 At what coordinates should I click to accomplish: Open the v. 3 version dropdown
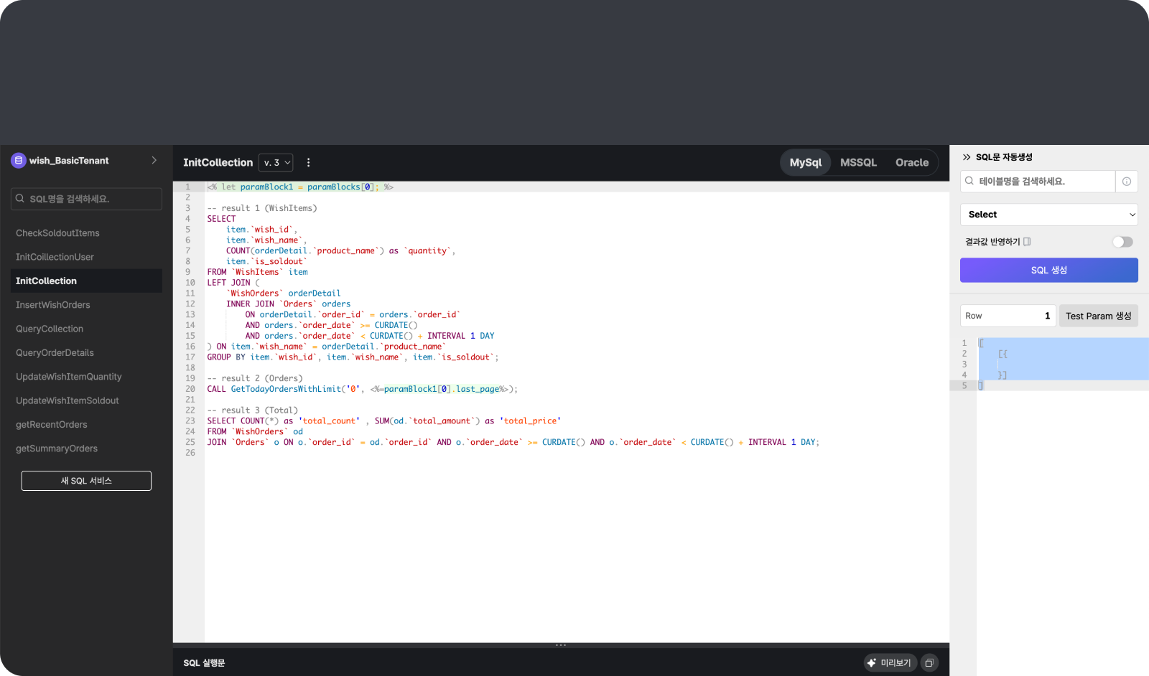tap(276, 163)
